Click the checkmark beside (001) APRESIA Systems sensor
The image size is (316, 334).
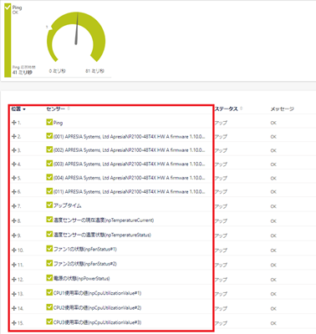pyautogui.click(x=49, y=136)
